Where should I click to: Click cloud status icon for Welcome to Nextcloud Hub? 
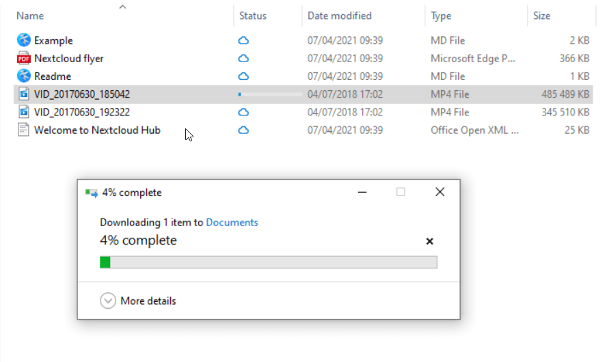coord(243,130)
